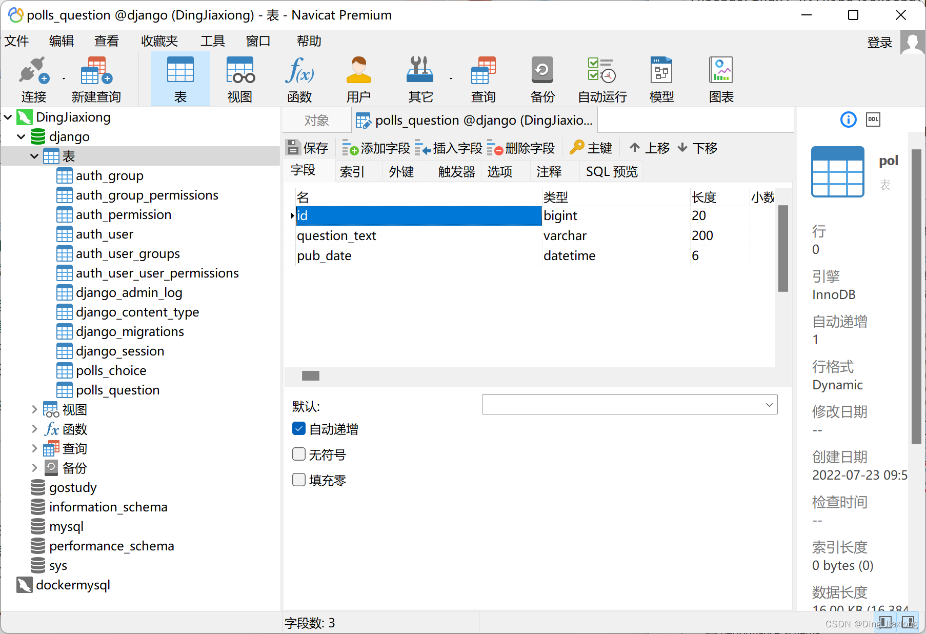Viewport: 926px width, 634px height.
Task: Uncheck the 自动递增 checkbox
Action: point(299,428)
